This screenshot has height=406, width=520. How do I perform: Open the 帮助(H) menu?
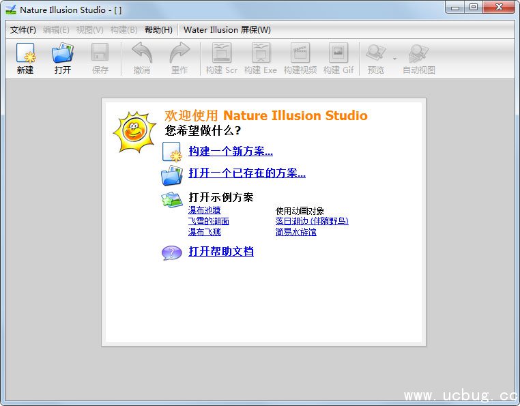(158, 30)
